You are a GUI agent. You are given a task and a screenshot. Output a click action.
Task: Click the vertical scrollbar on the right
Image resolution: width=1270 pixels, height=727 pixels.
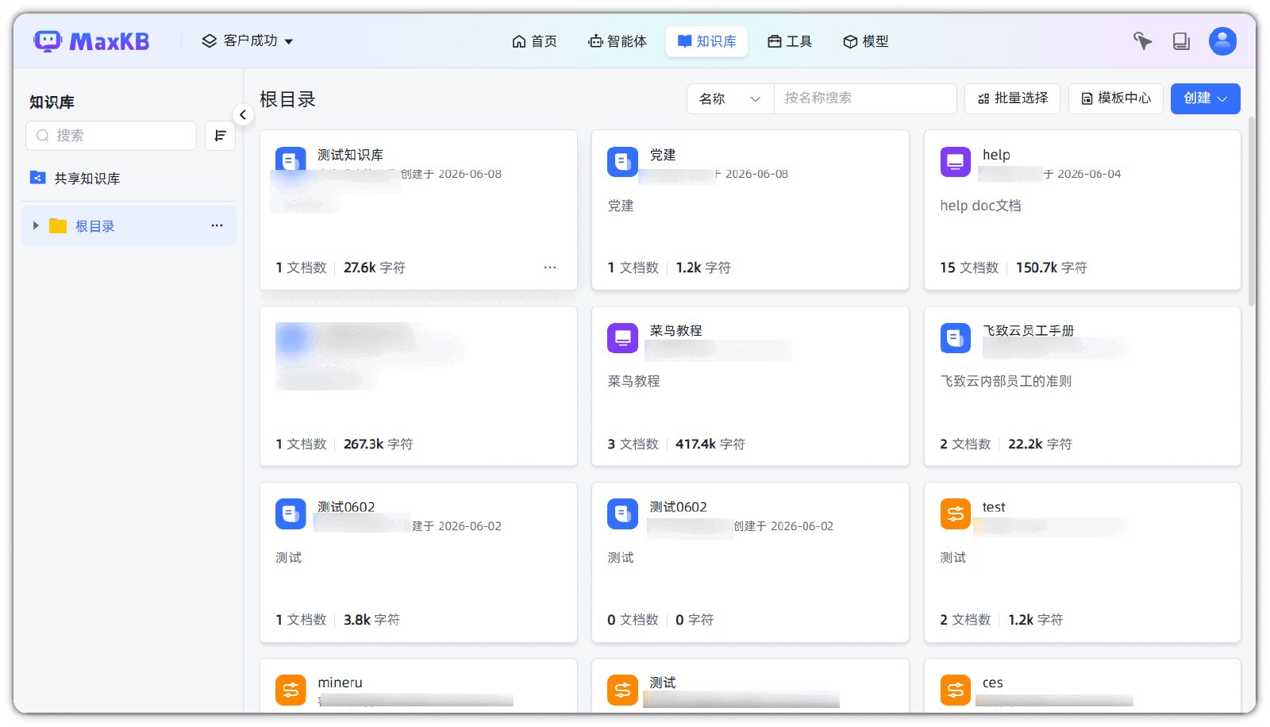tap(1252, 210)
